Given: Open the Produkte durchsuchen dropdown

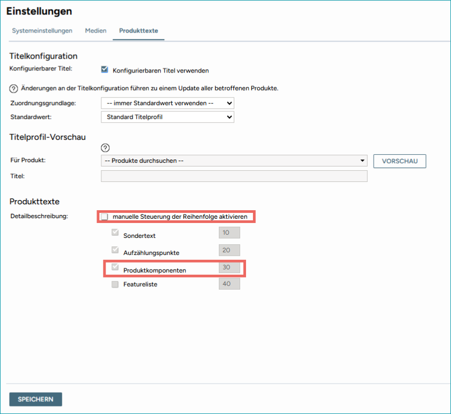Looking at the screenshot, I should point(234,161).
